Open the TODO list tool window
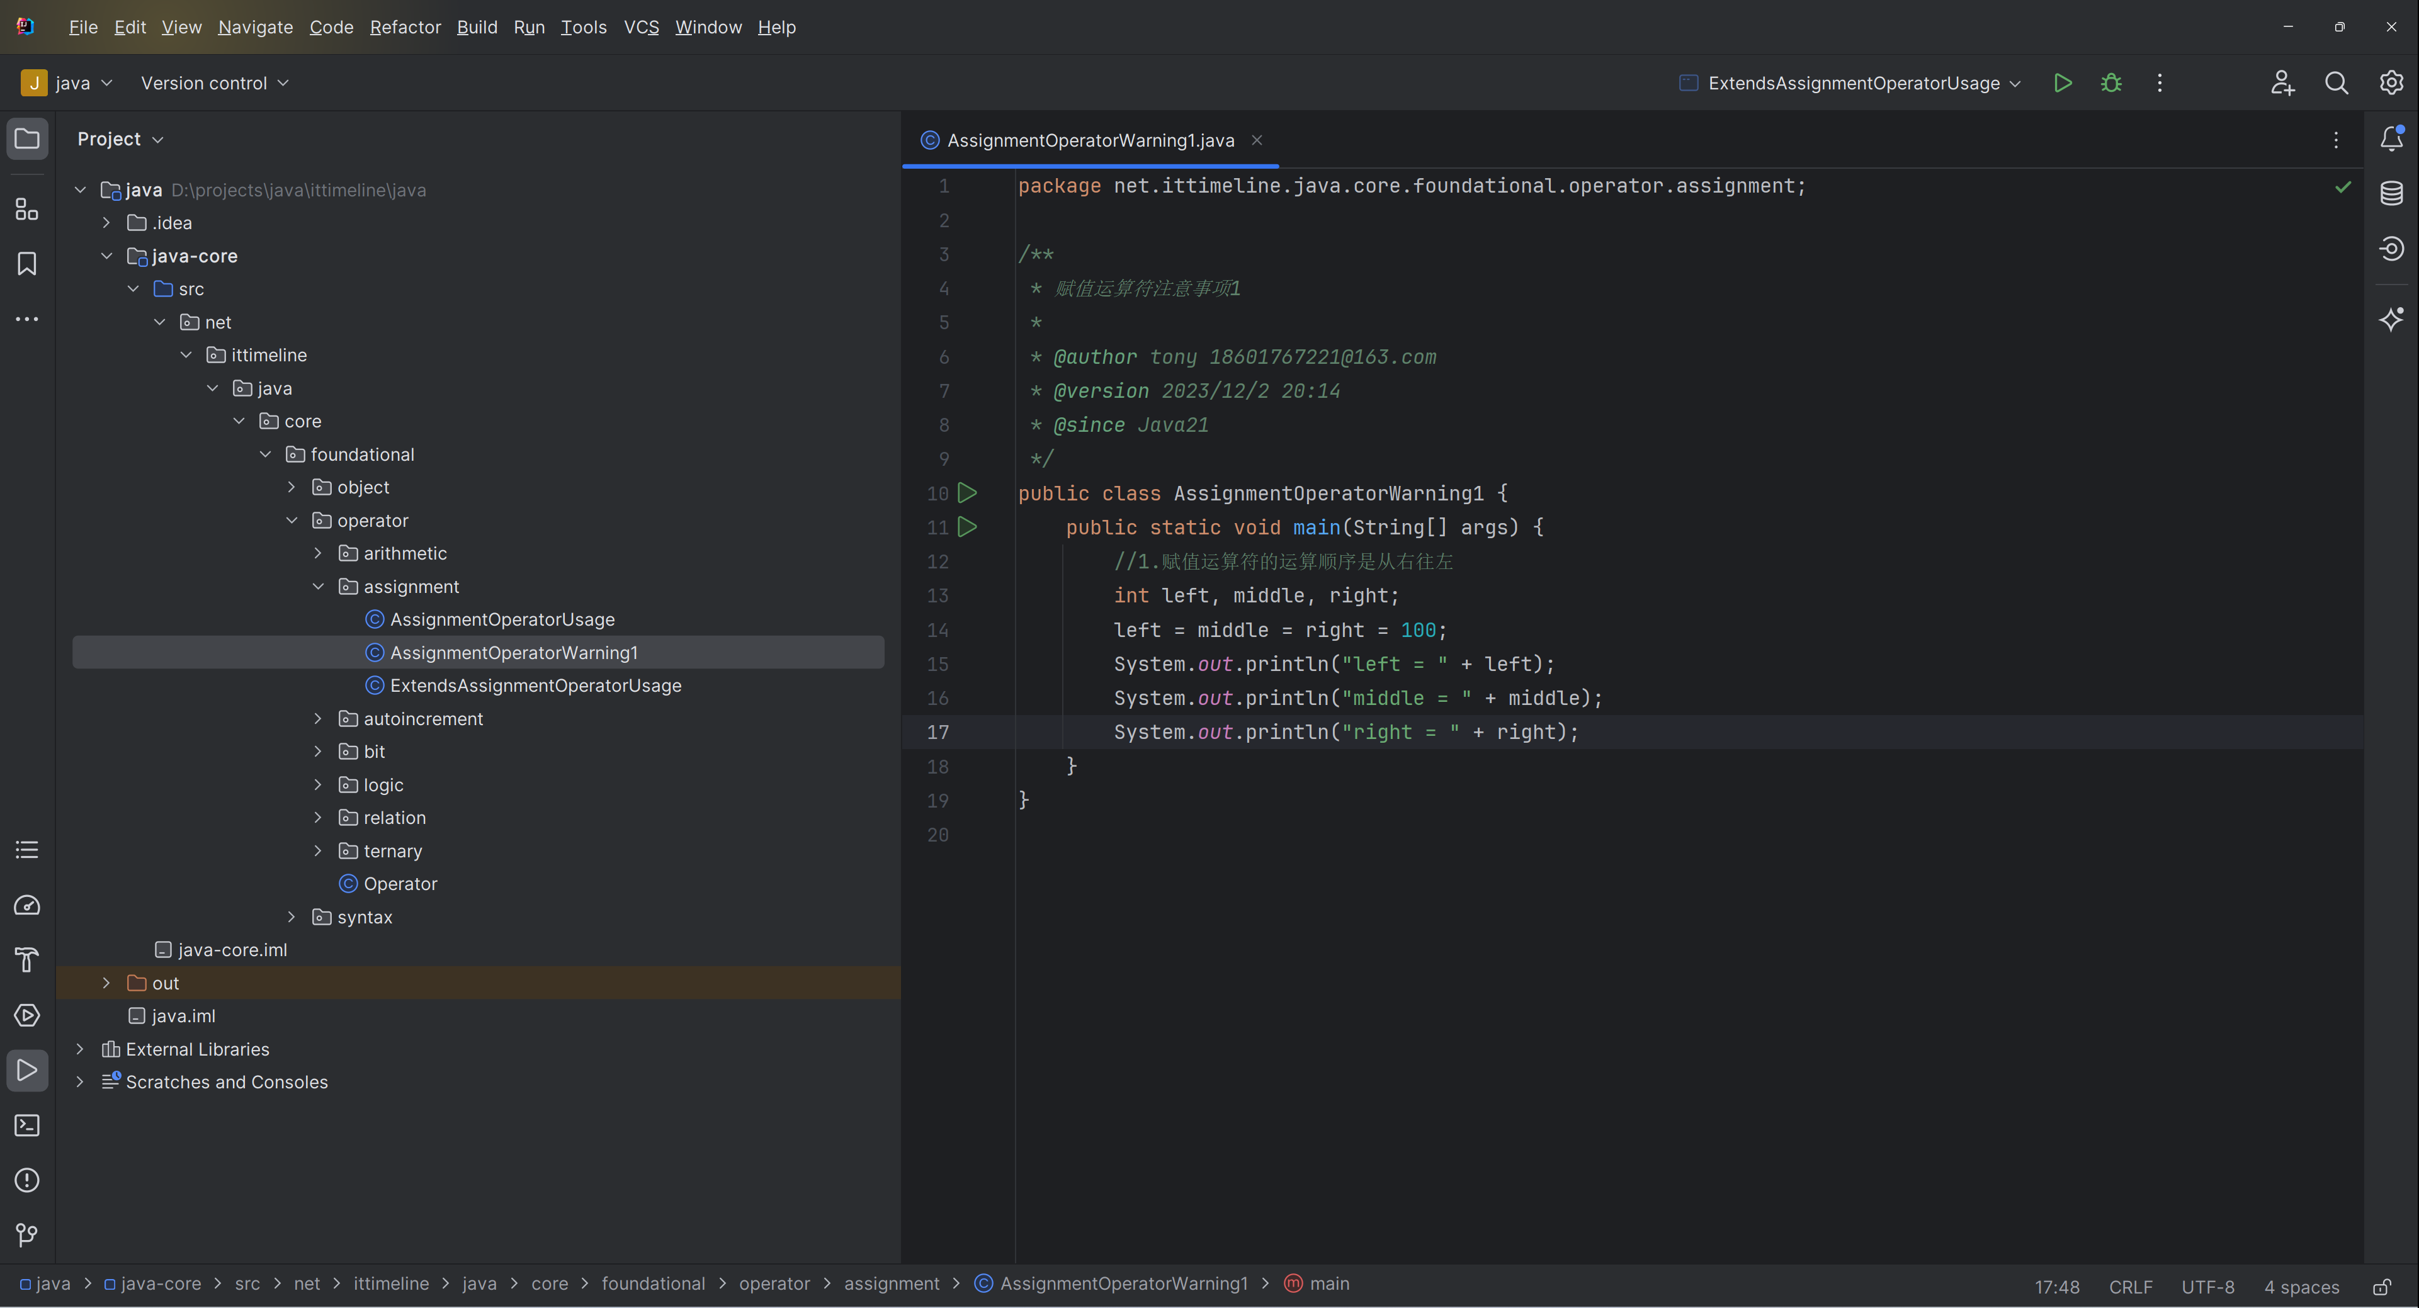The height and width of the screenshot is (1308, 2419). click(x=27, y=850)
